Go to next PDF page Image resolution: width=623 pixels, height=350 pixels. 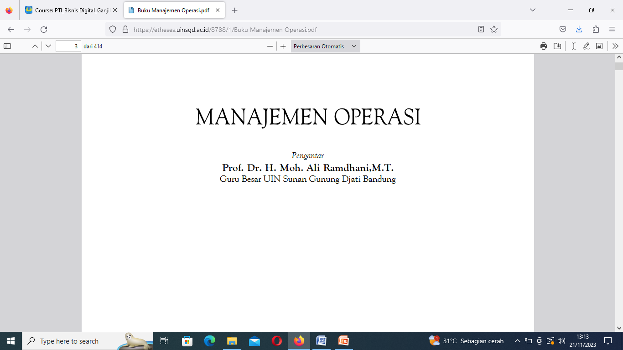click(48, 46)
